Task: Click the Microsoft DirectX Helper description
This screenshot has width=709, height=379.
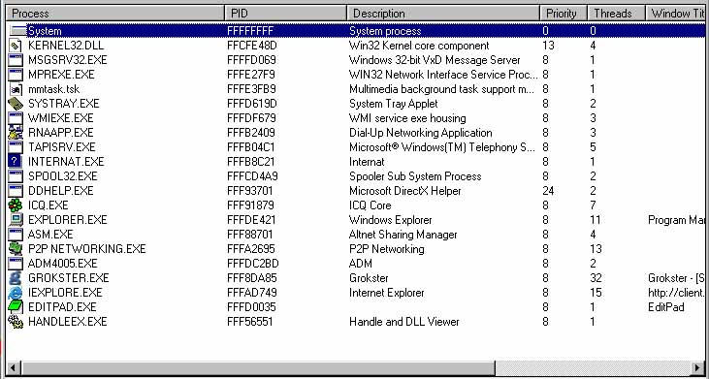Action: [404, 191]
